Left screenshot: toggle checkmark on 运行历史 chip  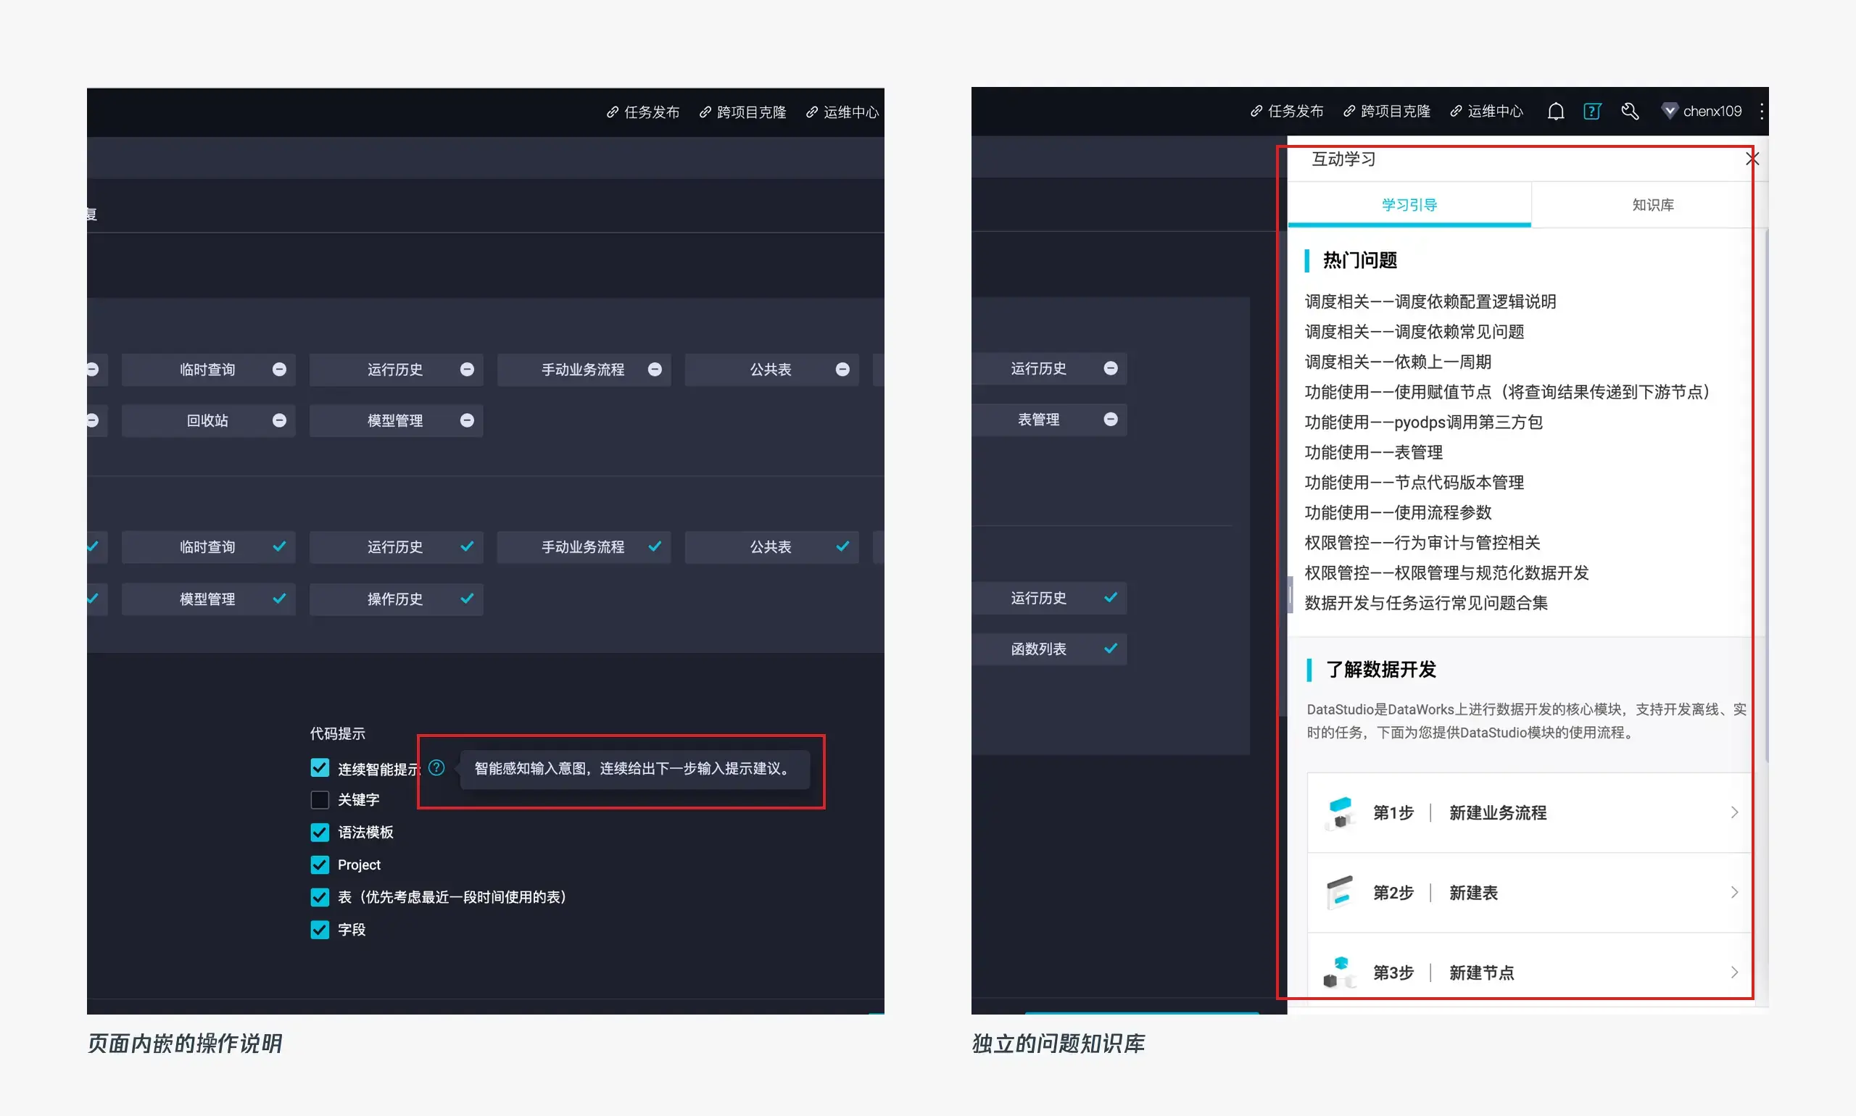[x=467, y=546]
